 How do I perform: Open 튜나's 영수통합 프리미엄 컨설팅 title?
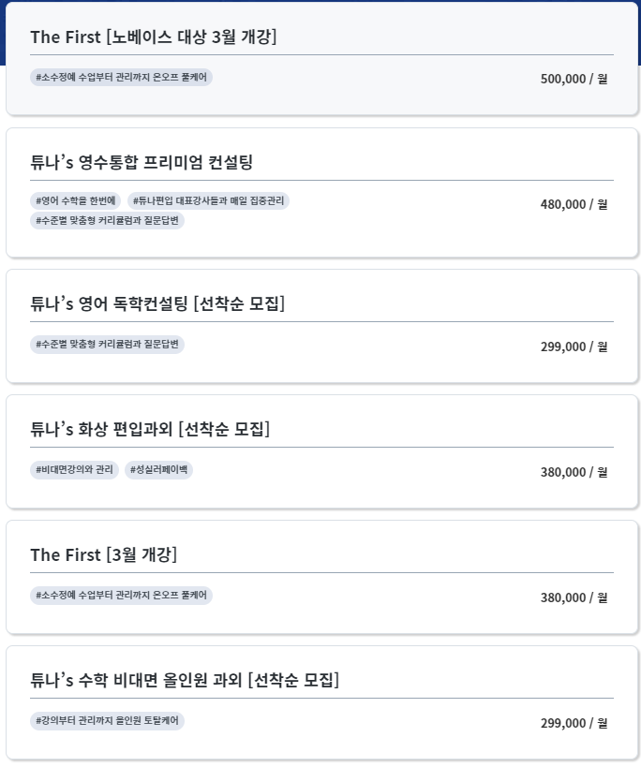[x=142, y=162]
